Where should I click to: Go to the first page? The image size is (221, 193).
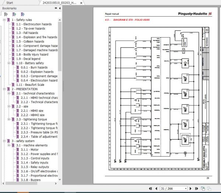150,189
